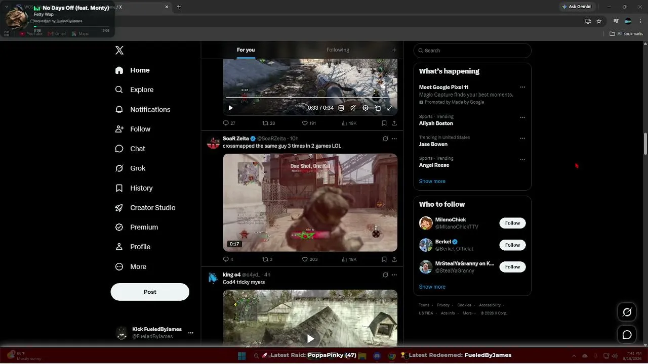The height and width of the screenshot is (364, 648).
Task: Seek on the top video progress bar
Action: click(310, 98)
